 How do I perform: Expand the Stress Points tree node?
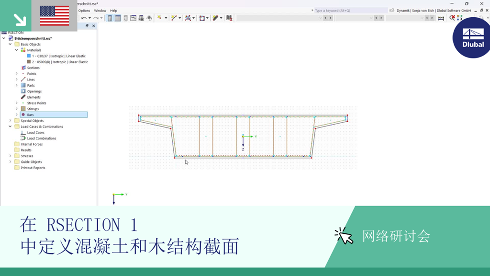click(17, 103)
